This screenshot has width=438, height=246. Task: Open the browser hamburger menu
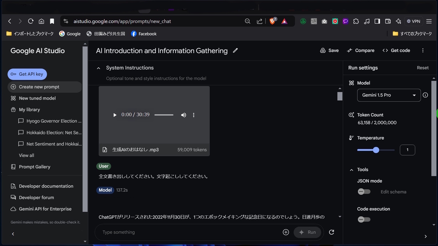429,21
